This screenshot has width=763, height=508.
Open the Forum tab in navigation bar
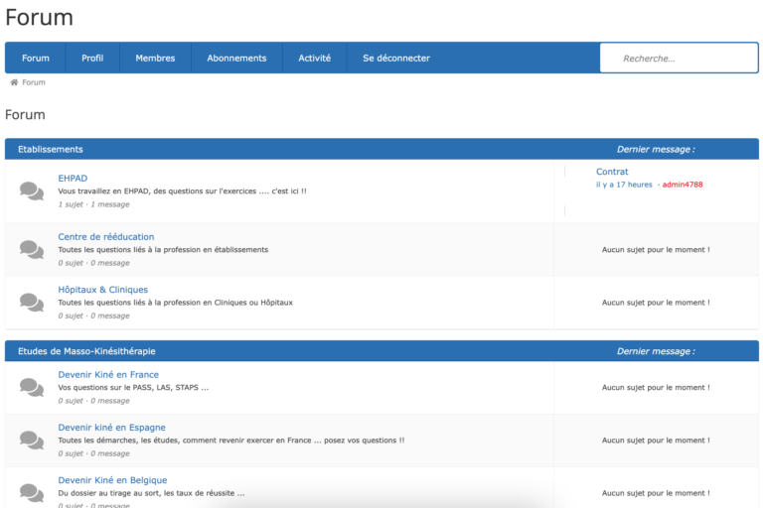pyautogui.click(x=36, y=58)
